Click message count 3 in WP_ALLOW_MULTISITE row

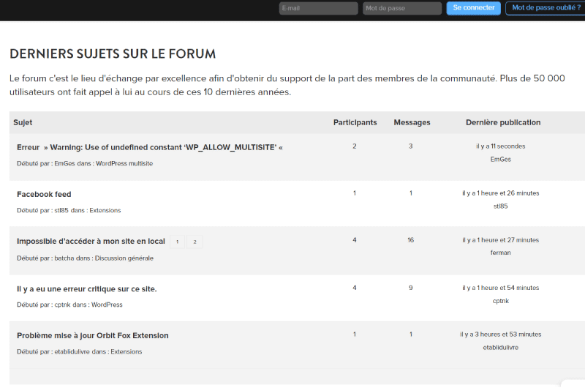pos(410,146)
